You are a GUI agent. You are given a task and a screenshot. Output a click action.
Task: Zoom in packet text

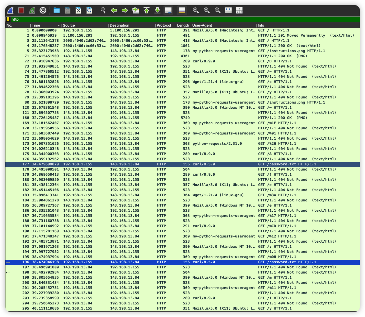[x=196, y=11]
